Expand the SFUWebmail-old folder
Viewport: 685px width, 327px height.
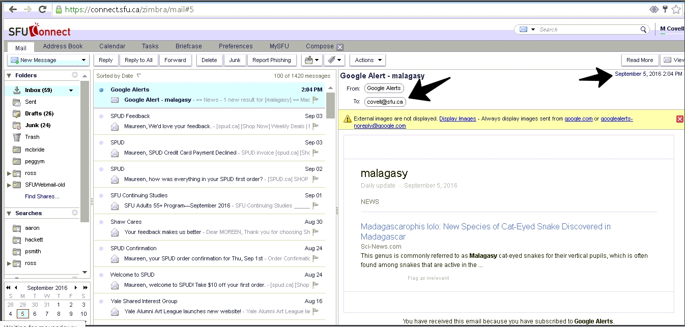(9, 185)
